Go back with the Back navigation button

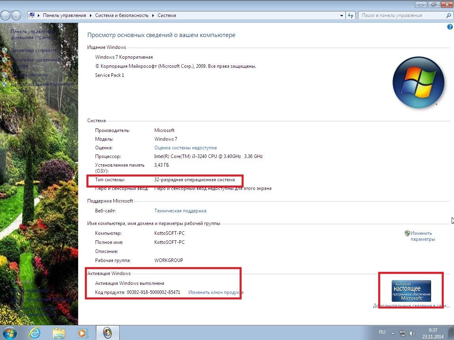6,16
